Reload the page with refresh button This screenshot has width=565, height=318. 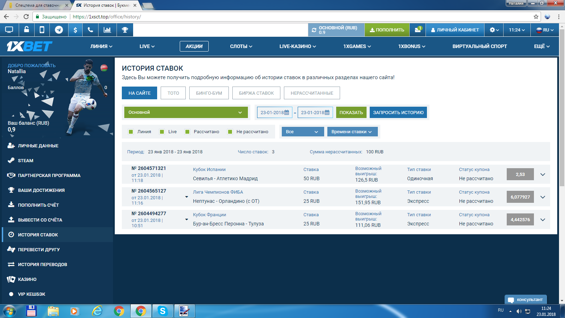click(x=26, y=17)
